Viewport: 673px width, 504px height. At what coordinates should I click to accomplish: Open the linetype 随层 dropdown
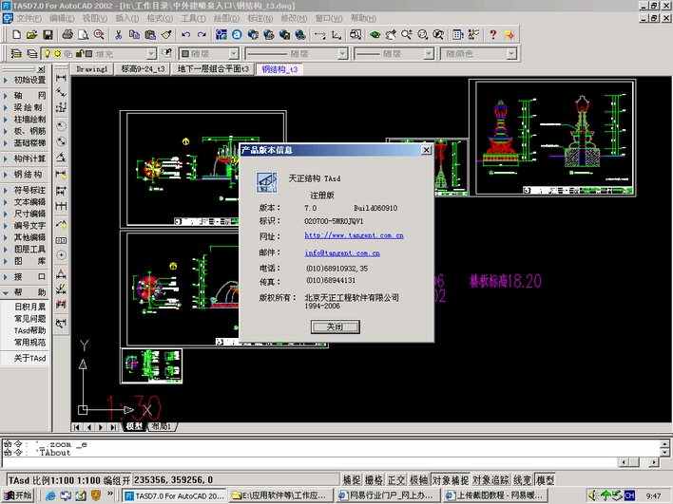[x=342, y=53]
